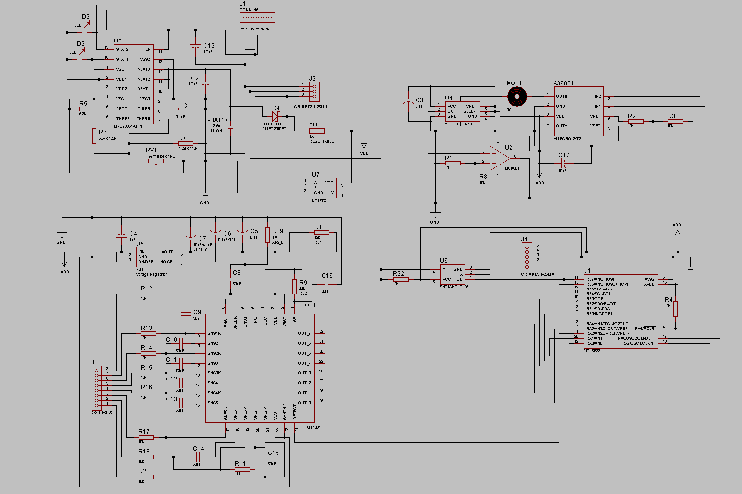The width and height of the screenshot is (742, 494).
Task: Click capacitor C1 at TIMER pin
Action: 178,109
